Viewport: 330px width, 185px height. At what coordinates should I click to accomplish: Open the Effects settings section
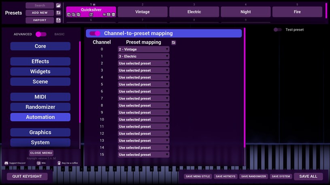coord(40,61)
